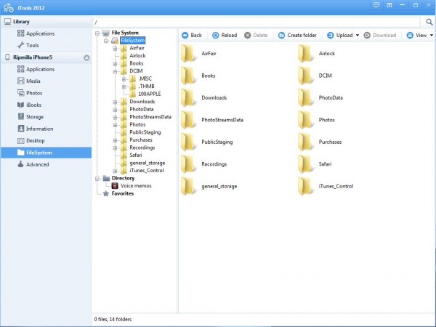Collapse FileSystem tree node
Screen dimensions: 436x327
(106, 41)
